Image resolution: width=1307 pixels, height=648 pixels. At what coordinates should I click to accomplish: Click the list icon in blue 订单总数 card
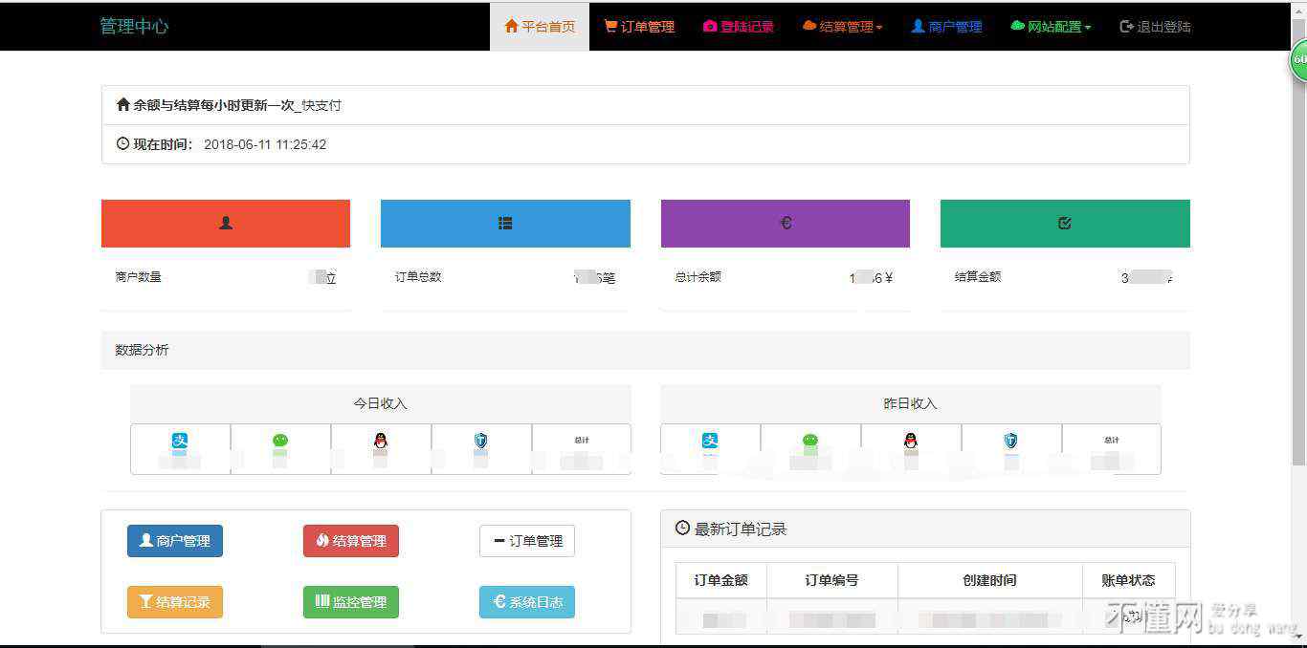coord(505,223)
